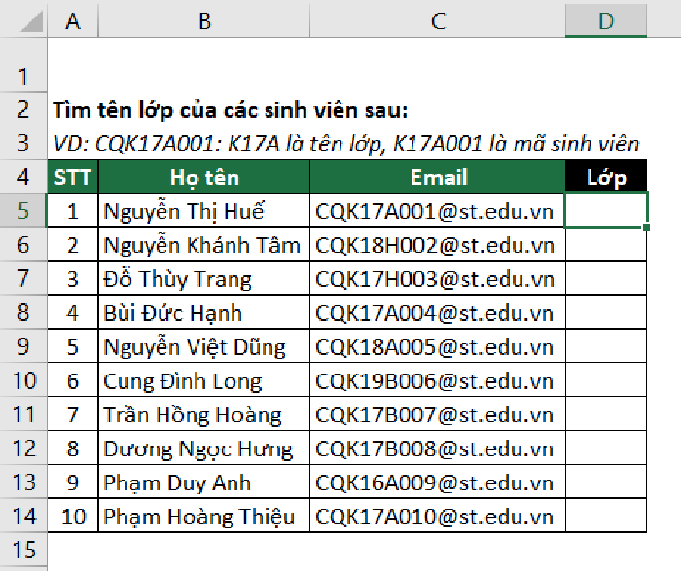Viewport: 681px width, 571px height.
Task: Select cell 'Đỗ Thùy Trang'
Action: point(204,278)
